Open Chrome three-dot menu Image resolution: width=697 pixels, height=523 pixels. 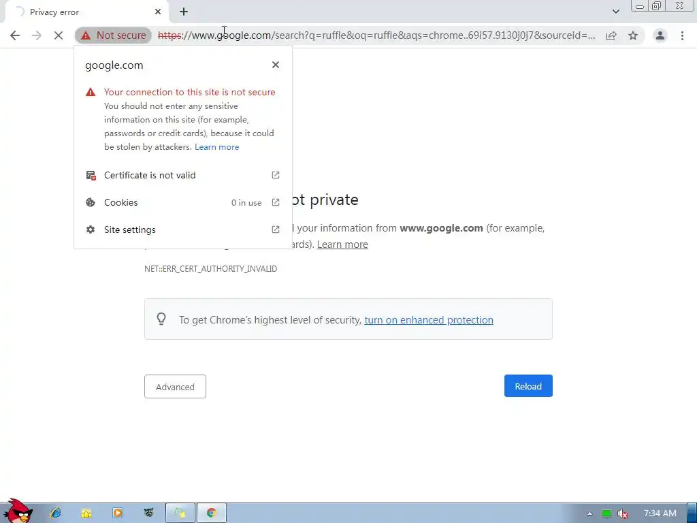click(682, 35)
